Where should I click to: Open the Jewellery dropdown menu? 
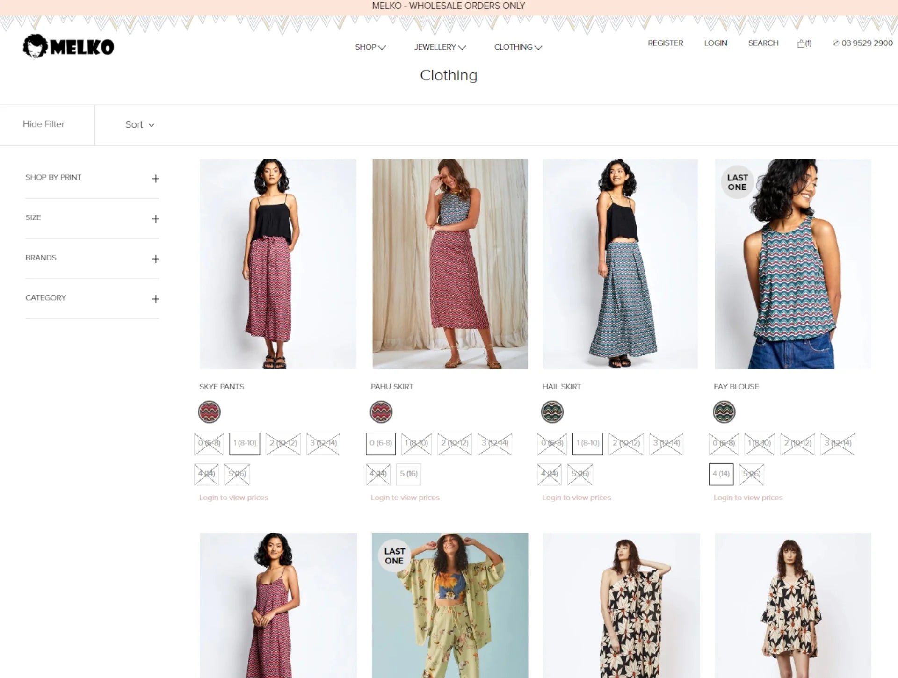tap(440, 47)
